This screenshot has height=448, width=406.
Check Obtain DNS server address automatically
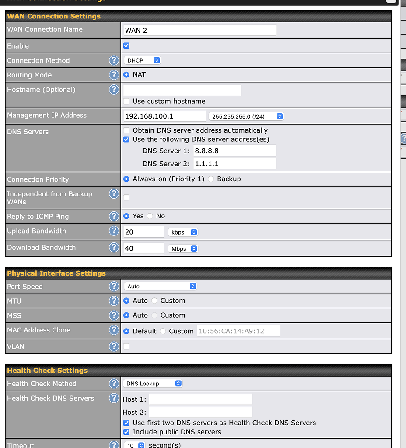point(126,130)
